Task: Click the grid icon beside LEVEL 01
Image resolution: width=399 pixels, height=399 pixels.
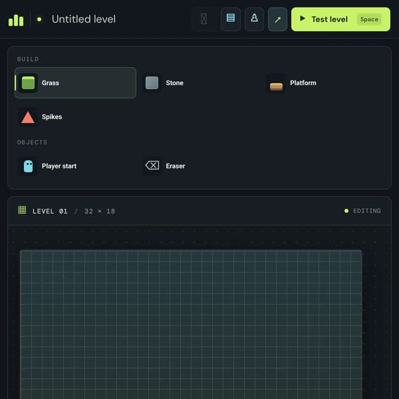Action: pos(22,210)
